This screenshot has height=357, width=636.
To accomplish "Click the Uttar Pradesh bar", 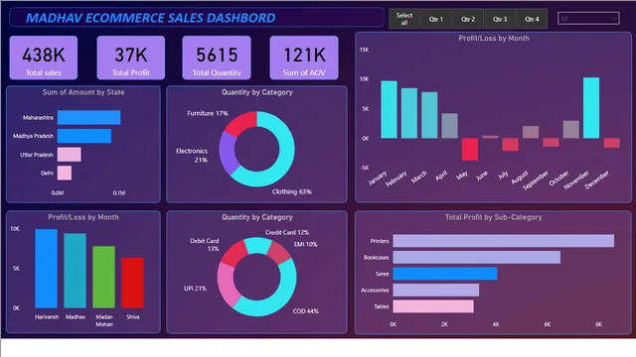I will click(69, 155).
